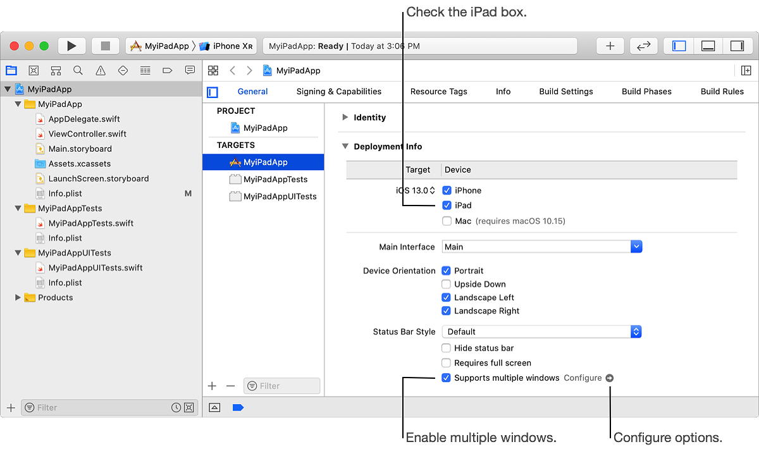759x449 pixels.
Task: Open the Build Settings tab
Action: pyautogui.click(x=566, y=92)
